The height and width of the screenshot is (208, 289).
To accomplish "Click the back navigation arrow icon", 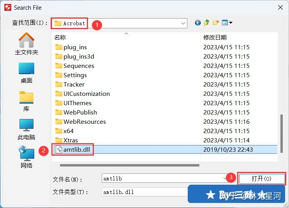I will (198, 23).
